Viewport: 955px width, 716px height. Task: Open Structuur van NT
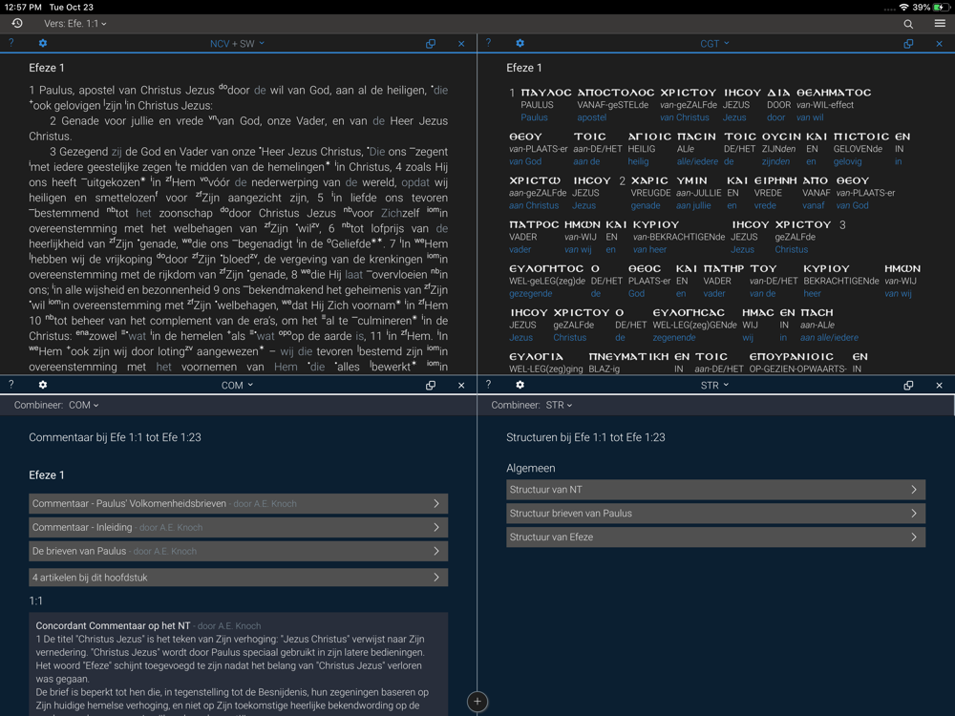715,490
